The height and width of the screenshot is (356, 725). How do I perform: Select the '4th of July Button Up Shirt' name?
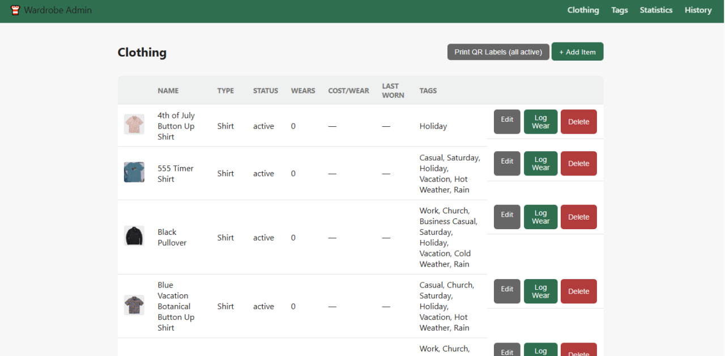pos(176,126)
